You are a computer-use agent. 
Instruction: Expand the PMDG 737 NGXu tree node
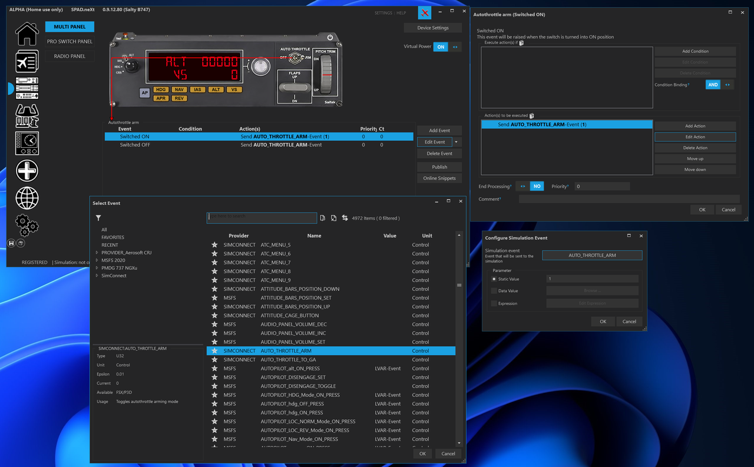(x=97, y=268)
